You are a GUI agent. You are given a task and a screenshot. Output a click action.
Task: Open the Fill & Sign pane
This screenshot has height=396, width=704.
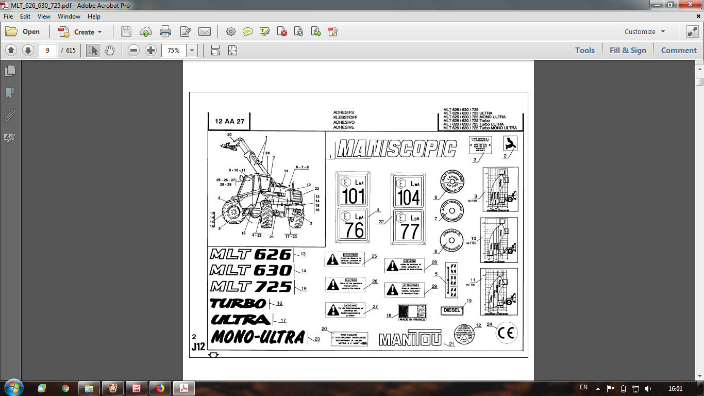[x=627, y=50]
